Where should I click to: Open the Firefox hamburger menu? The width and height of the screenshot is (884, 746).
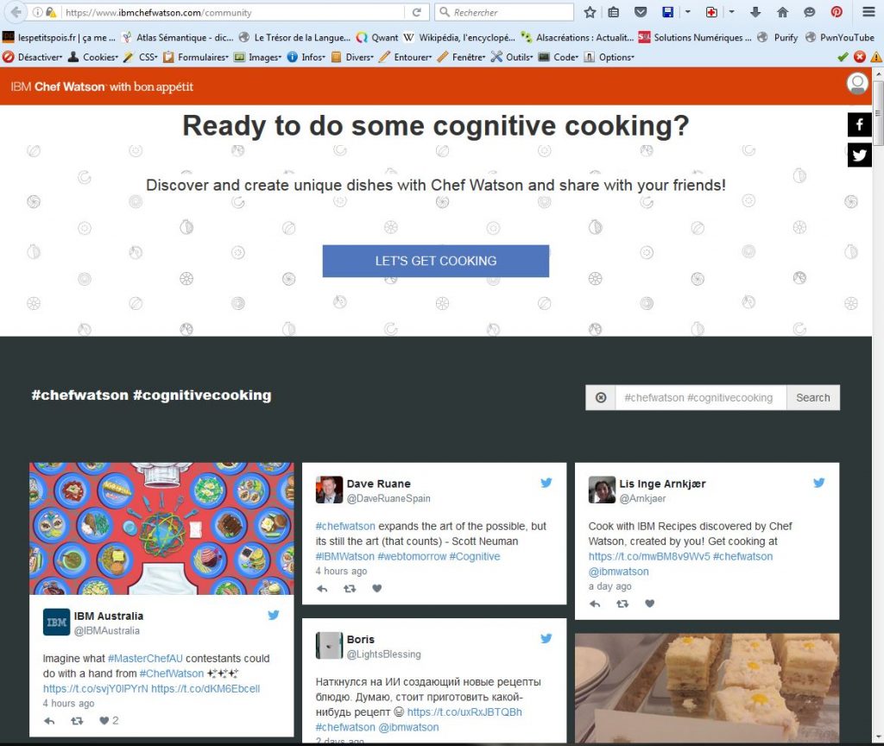click(x=868, y=12)
